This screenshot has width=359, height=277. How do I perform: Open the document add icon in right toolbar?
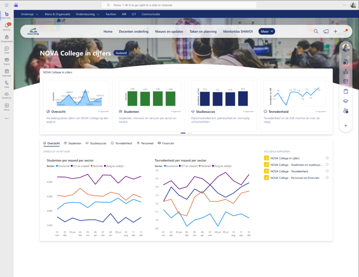click(346, 62)
